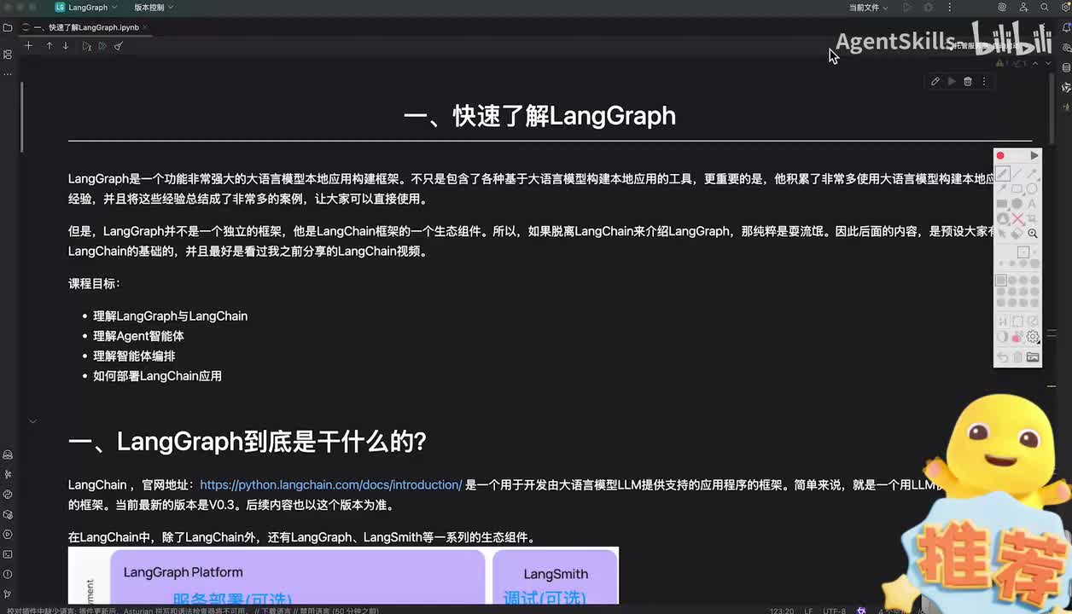1072x614 pixels.
Task: Open the 版本控制 dropdown
Action: coord(154,7)
